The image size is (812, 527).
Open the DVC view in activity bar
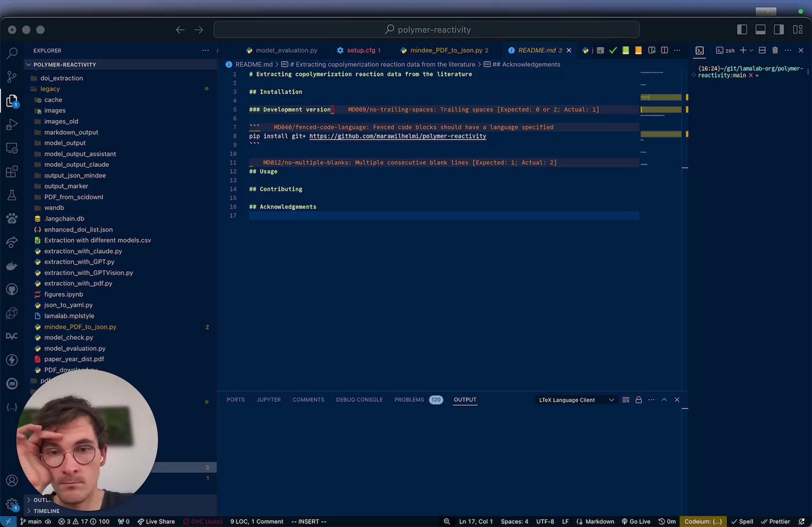coord(11,336)
